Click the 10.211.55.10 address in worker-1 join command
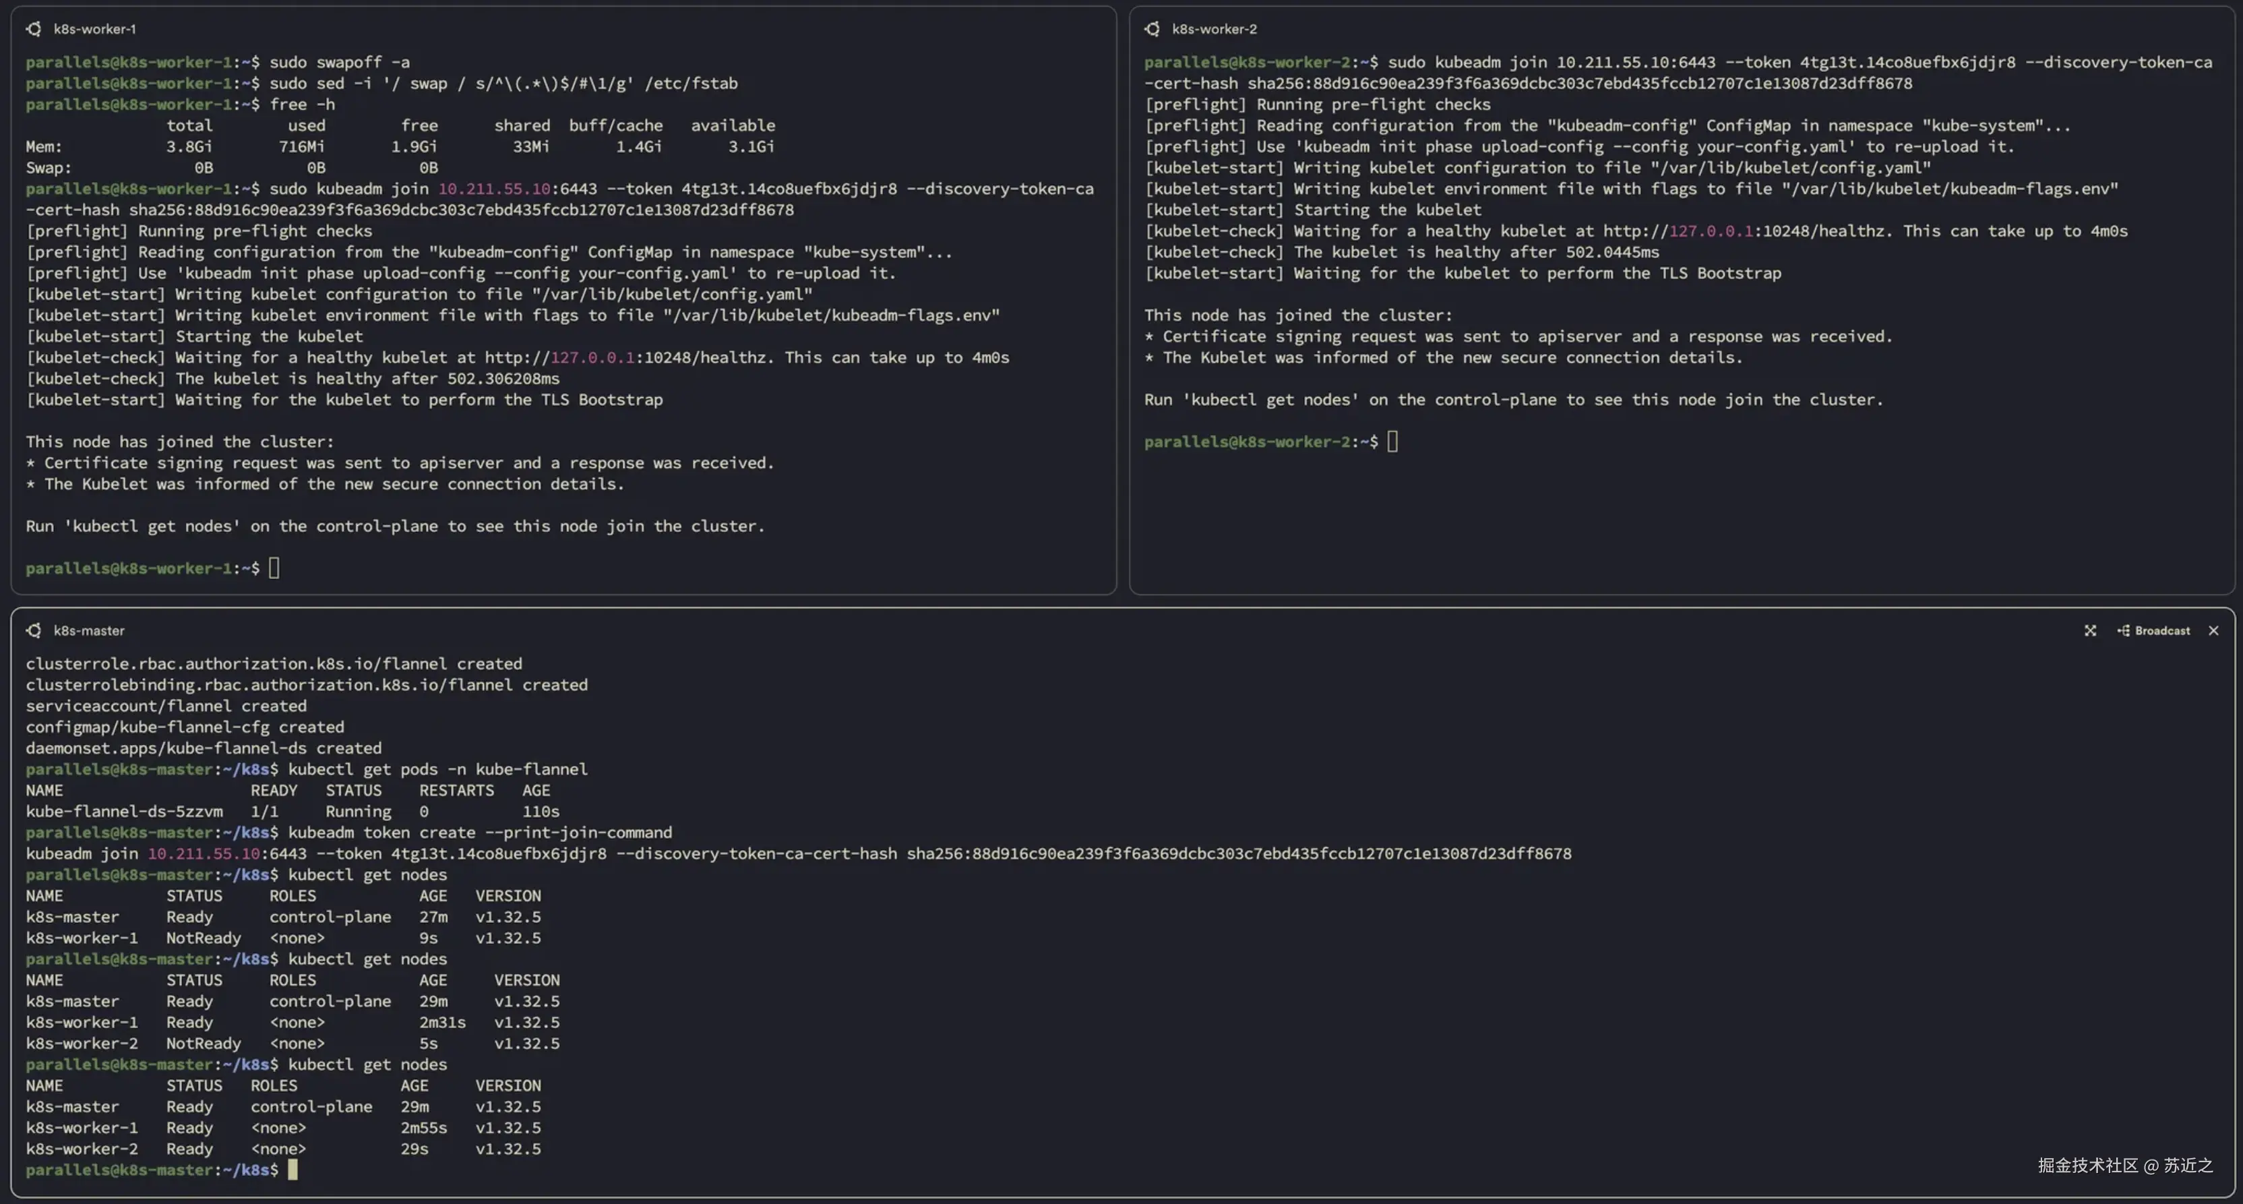Screen dimensions: 2243x1204 [494, 188]
